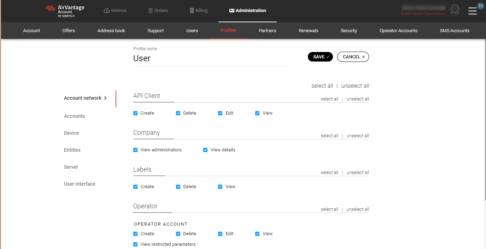
Task: Expand the Account network section chevron
Action: (x=105, y=98)
